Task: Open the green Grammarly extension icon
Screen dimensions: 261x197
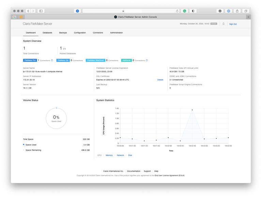Action: 184,11
